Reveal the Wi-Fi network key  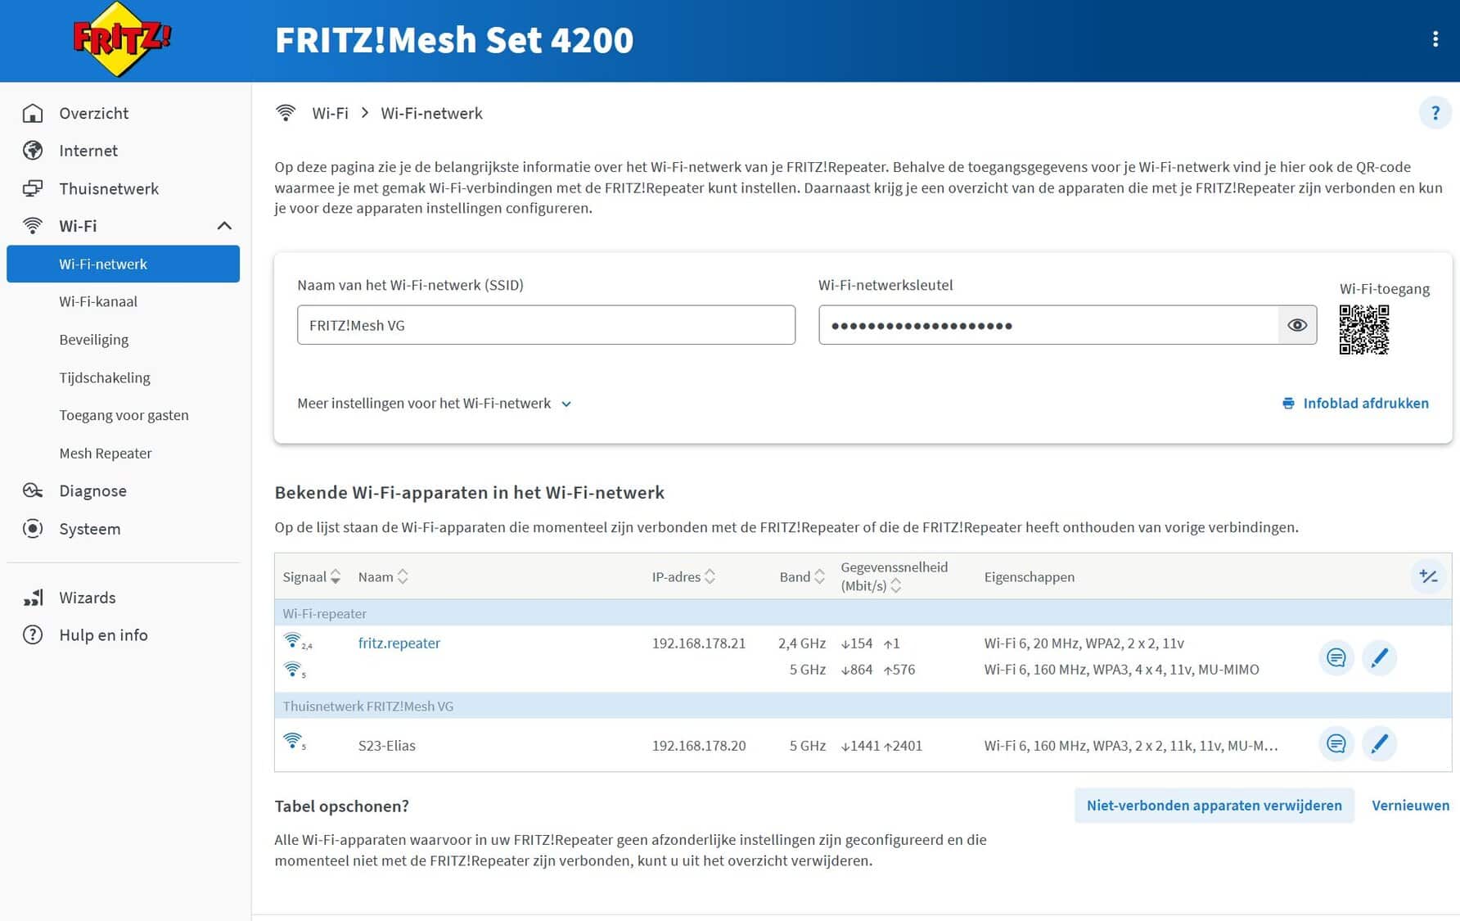(1297, 325)
